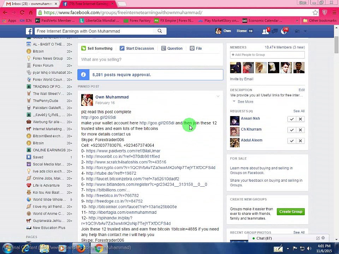339x254 pixels.
Task: Show more bookmarks chevron
Action: pos(297,21)
